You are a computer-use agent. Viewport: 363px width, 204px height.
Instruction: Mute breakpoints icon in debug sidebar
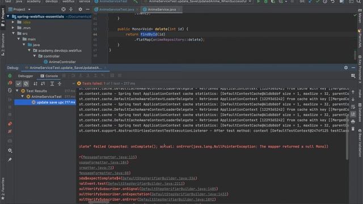point(10,131)
